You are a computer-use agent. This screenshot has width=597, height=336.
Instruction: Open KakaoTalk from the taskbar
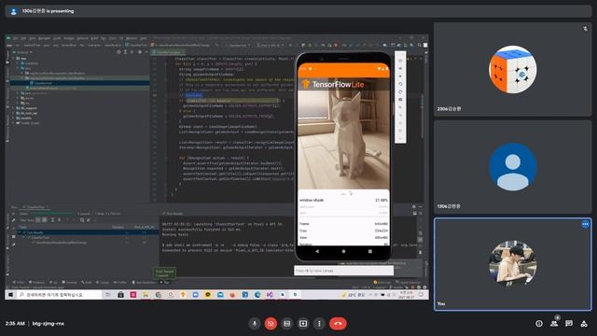pos(208,295)
